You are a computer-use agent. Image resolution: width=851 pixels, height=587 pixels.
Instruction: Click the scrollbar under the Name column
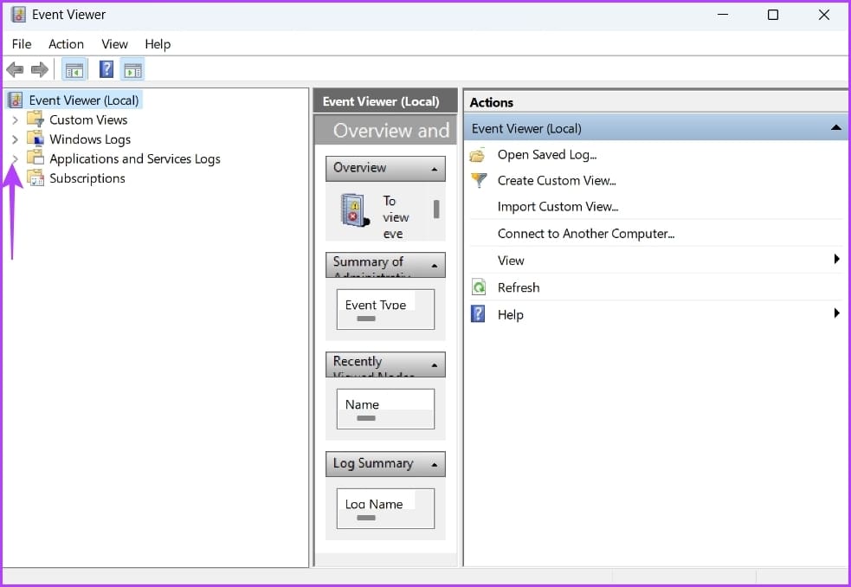366,418
